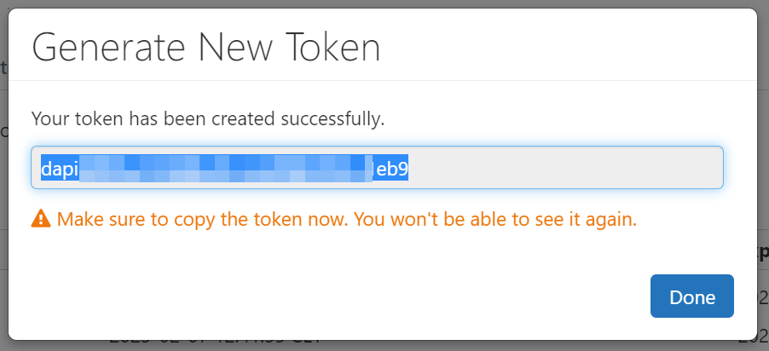Click 'Make sure to copy the token now' warning
Viewport: 769px width, 351px height.
202,219
